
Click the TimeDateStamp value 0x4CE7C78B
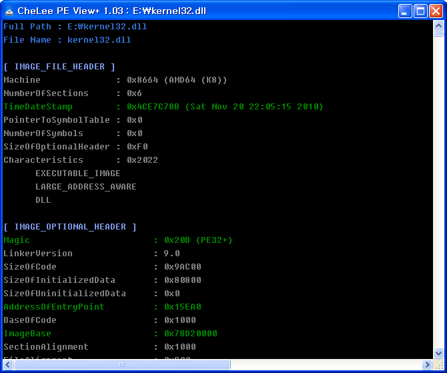pos(153,107)
